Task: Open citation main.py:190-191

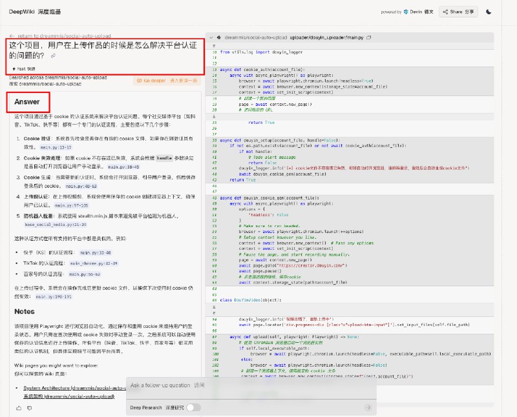Action: click(x=54, y=297)
